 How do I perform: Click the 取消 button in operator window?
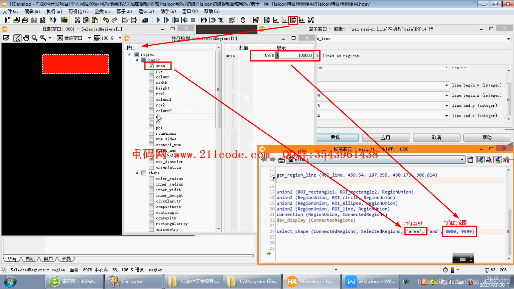437,137
